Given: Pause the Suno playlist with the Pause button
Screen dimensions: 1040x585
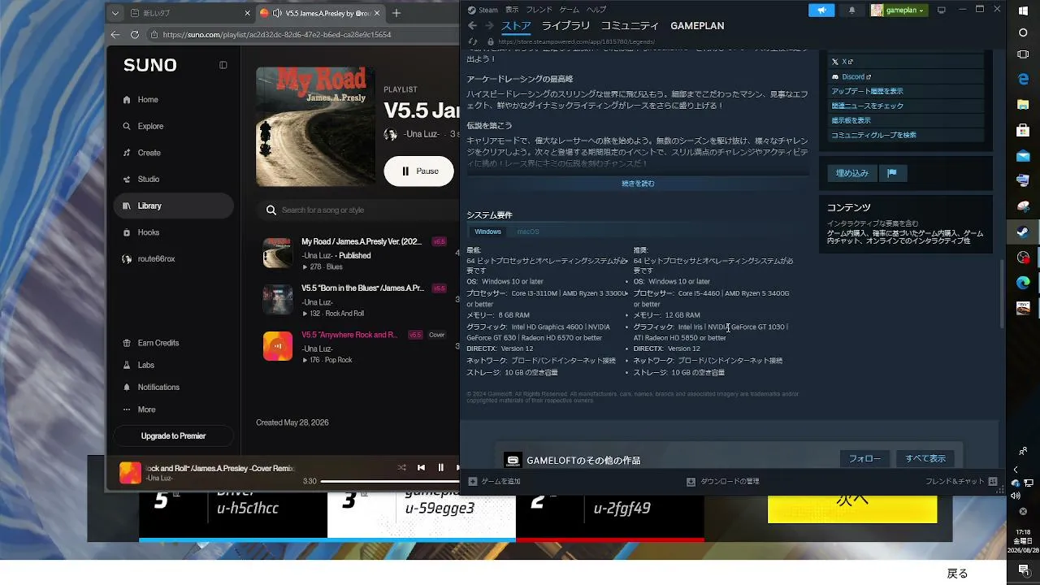Looking at the screenshot, I should 418,171.
